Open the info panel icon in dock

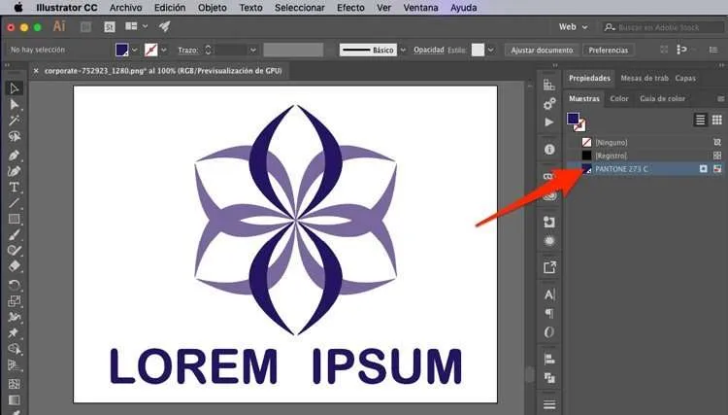pos(549,149)
